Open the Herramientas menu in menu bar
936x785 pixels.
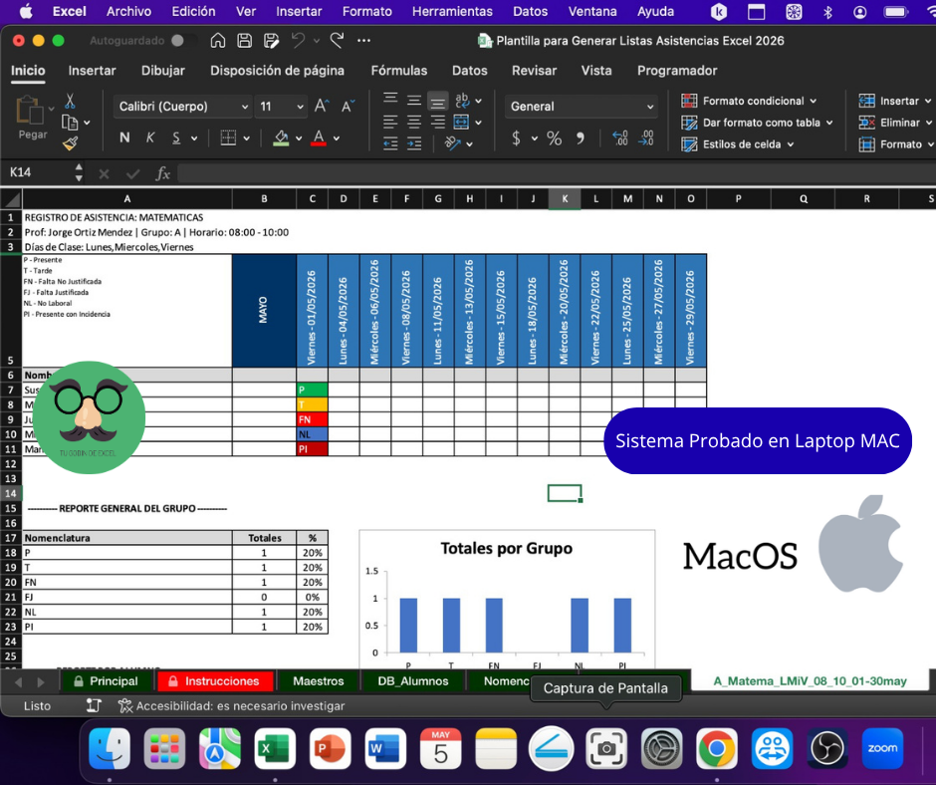(x=452, y=11)
